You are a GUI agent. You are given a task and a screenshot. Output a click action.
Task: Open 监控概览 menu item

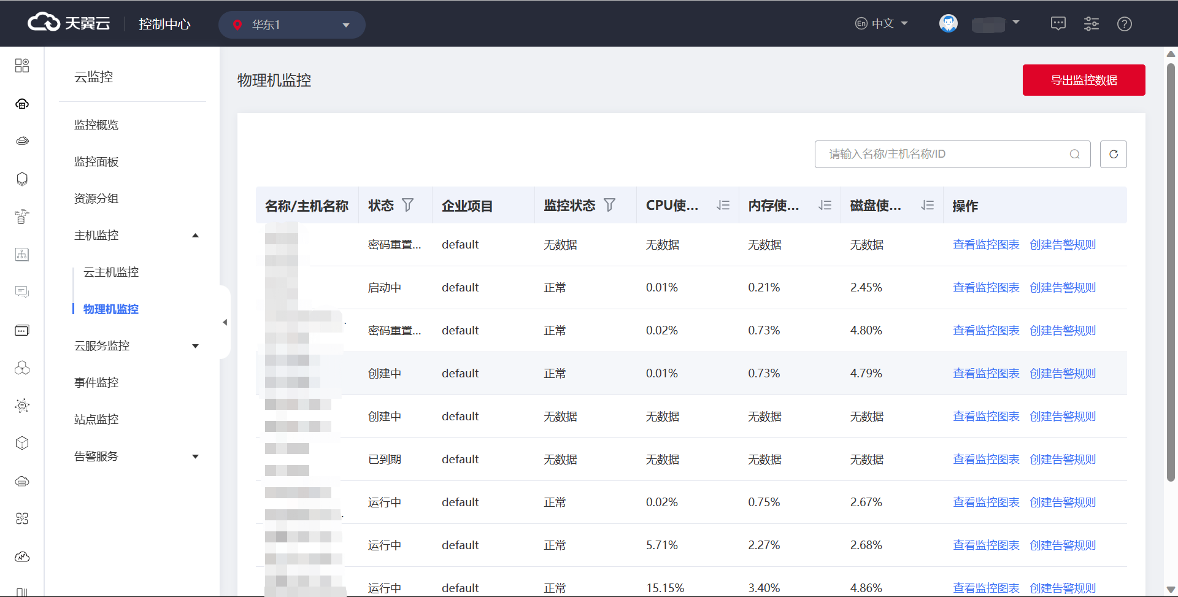point(96,125)
